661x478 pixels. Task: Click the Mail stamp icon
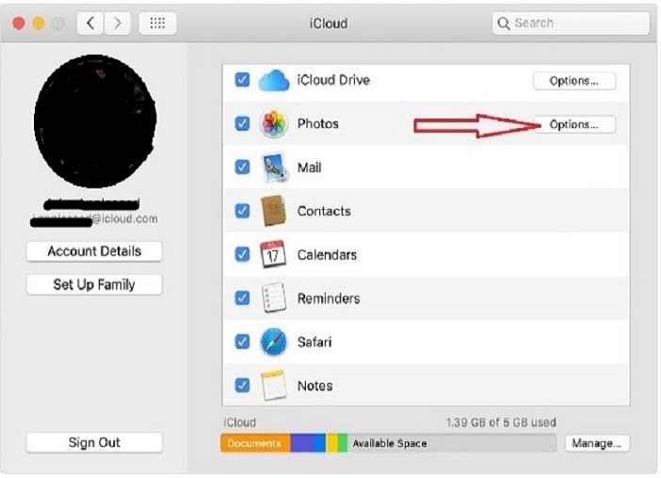[x=273, y=167]
